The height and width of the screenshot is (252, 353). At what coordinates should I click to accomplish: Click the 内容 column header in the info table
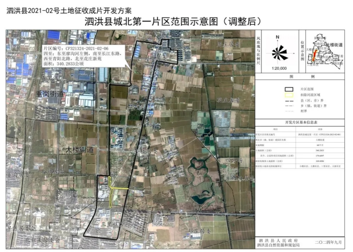pos(320,129)
